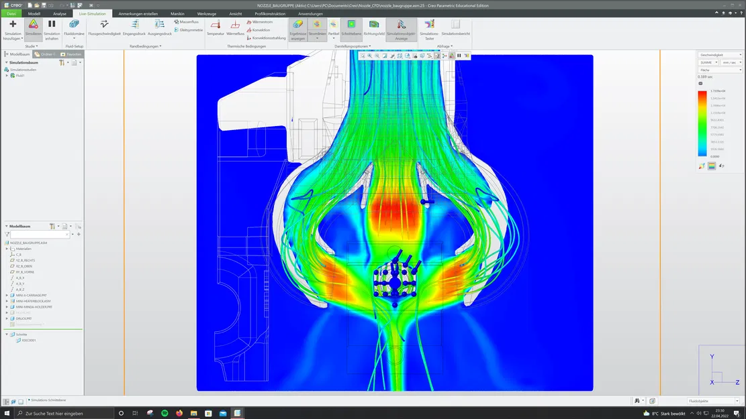Switch to the Ansicht ribbon tab
This screenshot has width=746, height=419.
(x=236, y=13)
